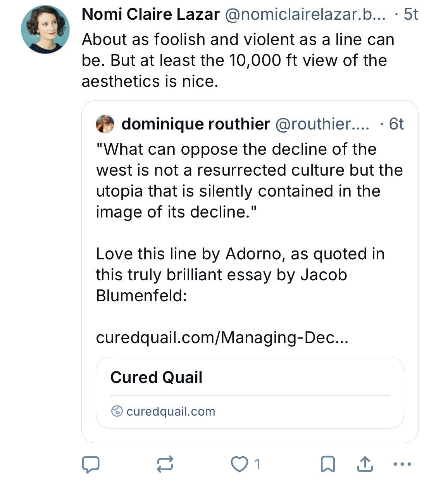Repost this post using the repost icon
436x485 pixels.
click(165, 464)
